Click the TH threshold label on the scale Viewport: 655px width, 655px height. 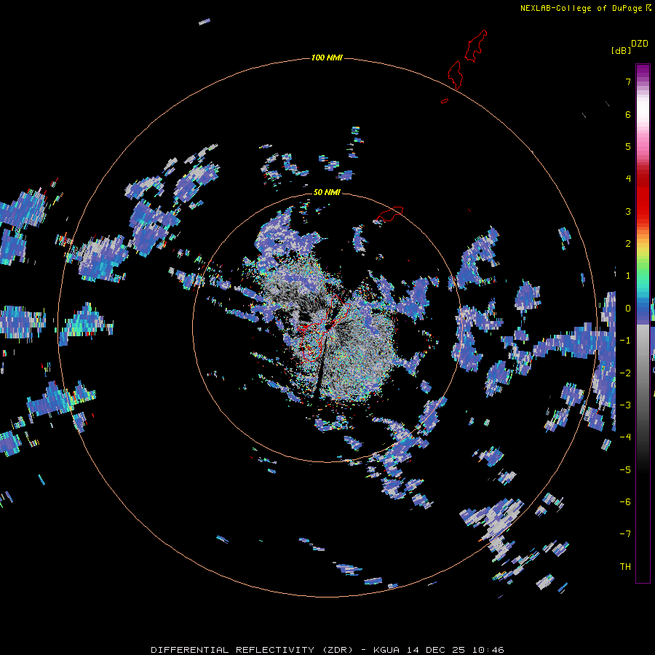625,567
